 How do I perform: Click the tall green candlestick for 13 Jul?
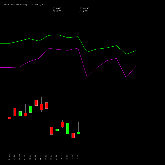[x=68, y=128]
